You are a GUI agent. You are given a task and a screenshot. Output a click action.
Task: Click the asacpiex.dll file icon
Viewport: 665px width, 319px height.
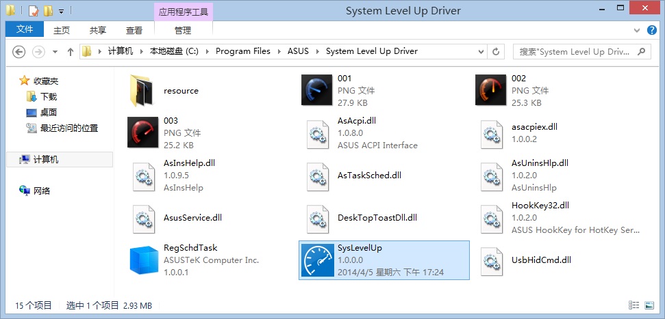[x=492, y=135]
